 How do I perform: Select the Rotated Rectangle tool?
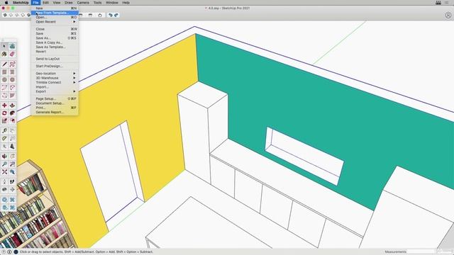pos(12,72)
